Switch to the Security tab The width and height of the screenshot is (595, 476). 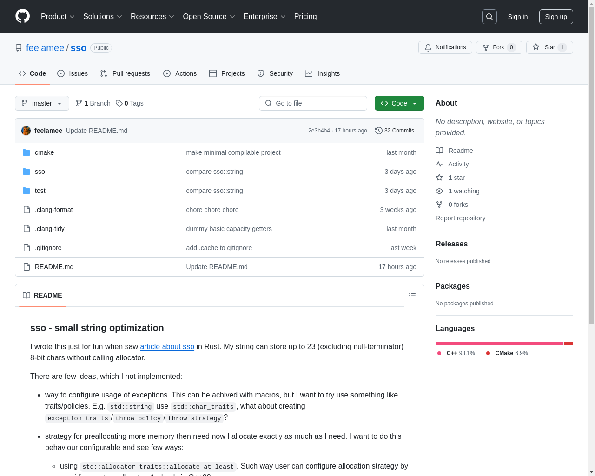tap(275, 73)
